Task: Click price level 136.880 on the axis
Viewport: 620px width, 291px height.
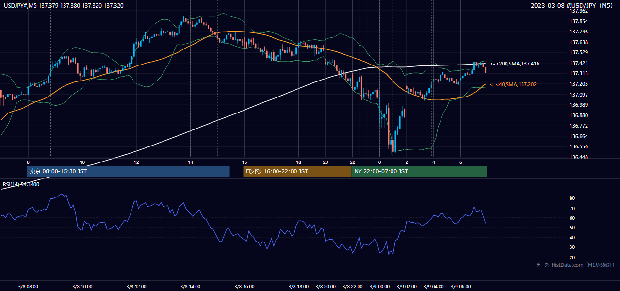Action: (x=579, y=115)
